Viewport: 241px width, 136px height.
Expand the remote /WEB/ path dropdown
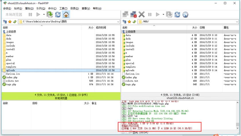coord(237,22)
